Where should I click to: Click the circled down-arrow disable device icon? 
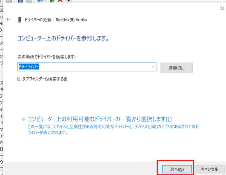(x=69, y=1)
